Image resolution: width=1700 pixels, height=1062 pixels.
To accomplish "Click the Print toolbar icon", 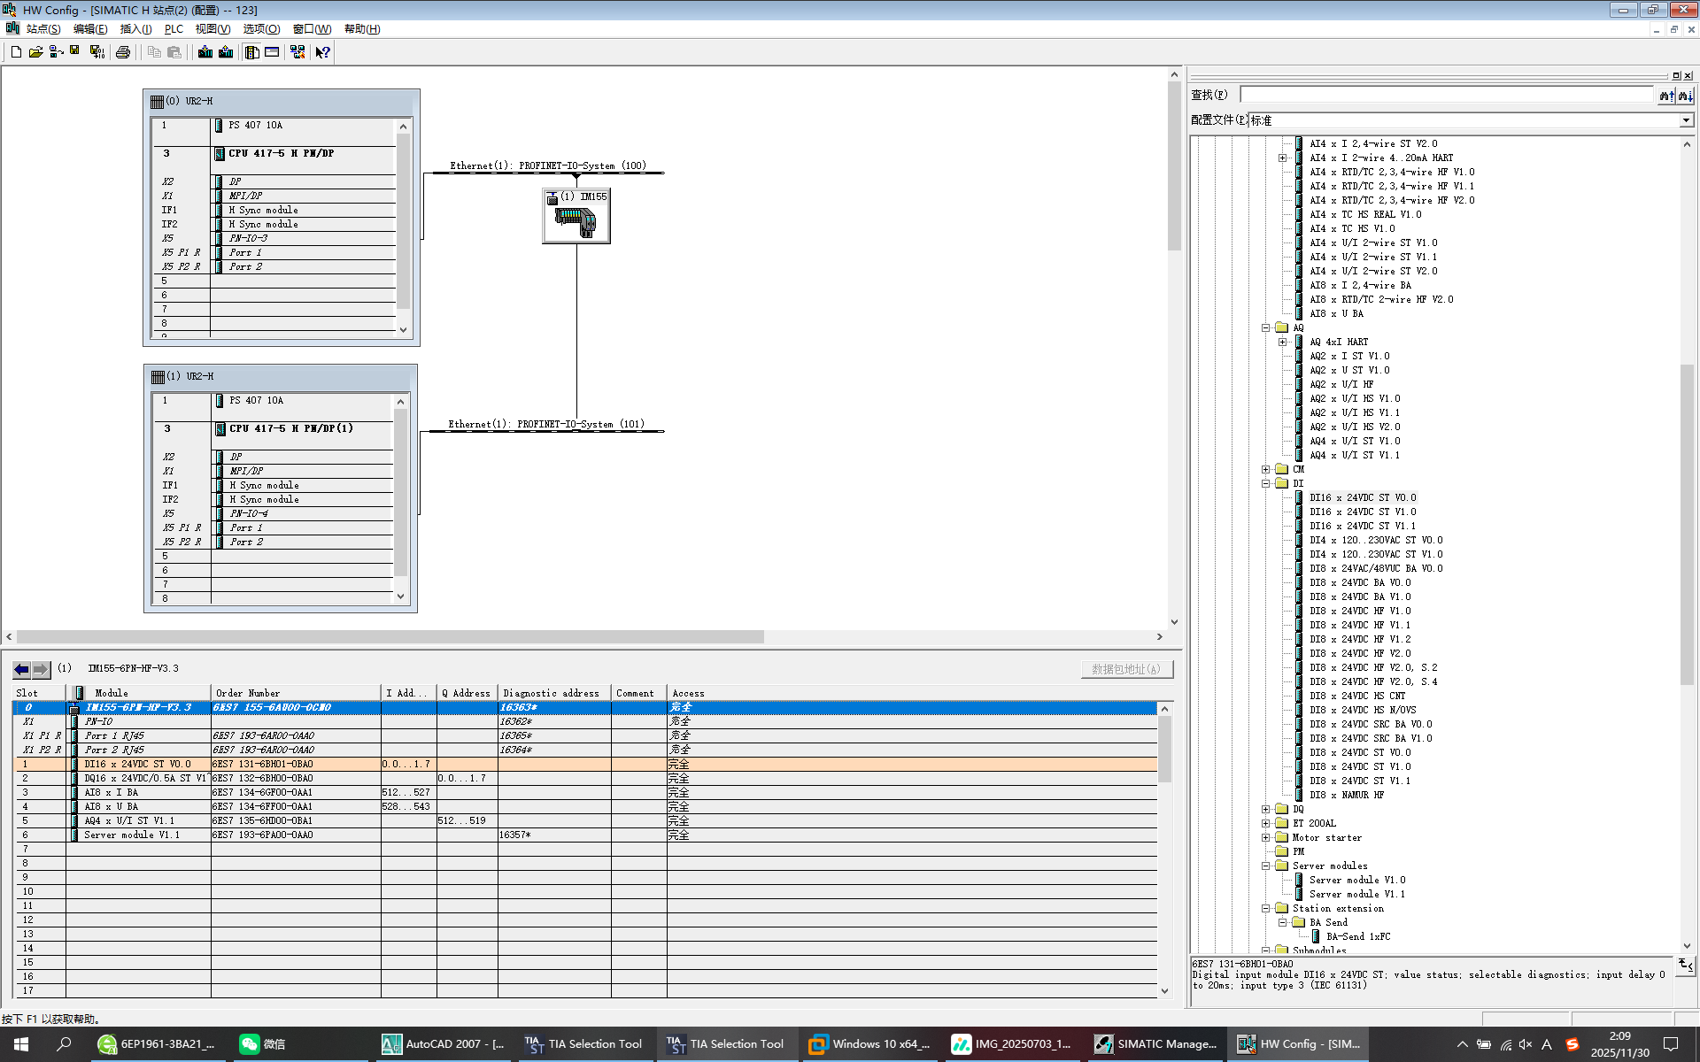I will click(x=123, y=52).
